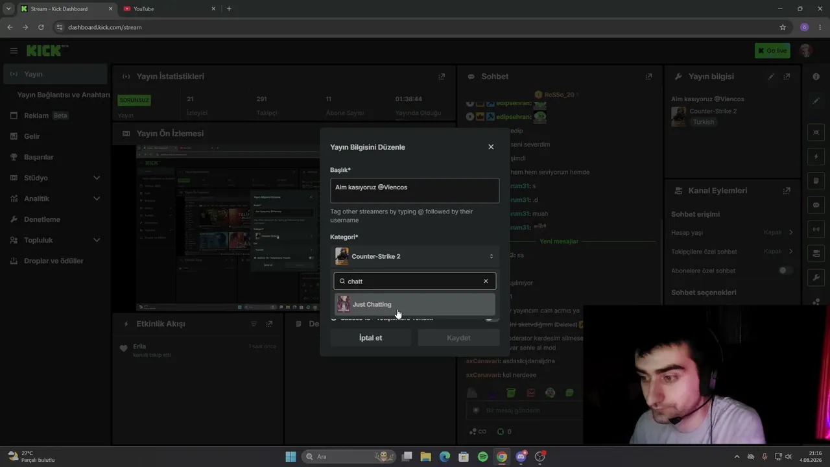
Task: Bookmark this page with star icon
Action: coord(783,27)
